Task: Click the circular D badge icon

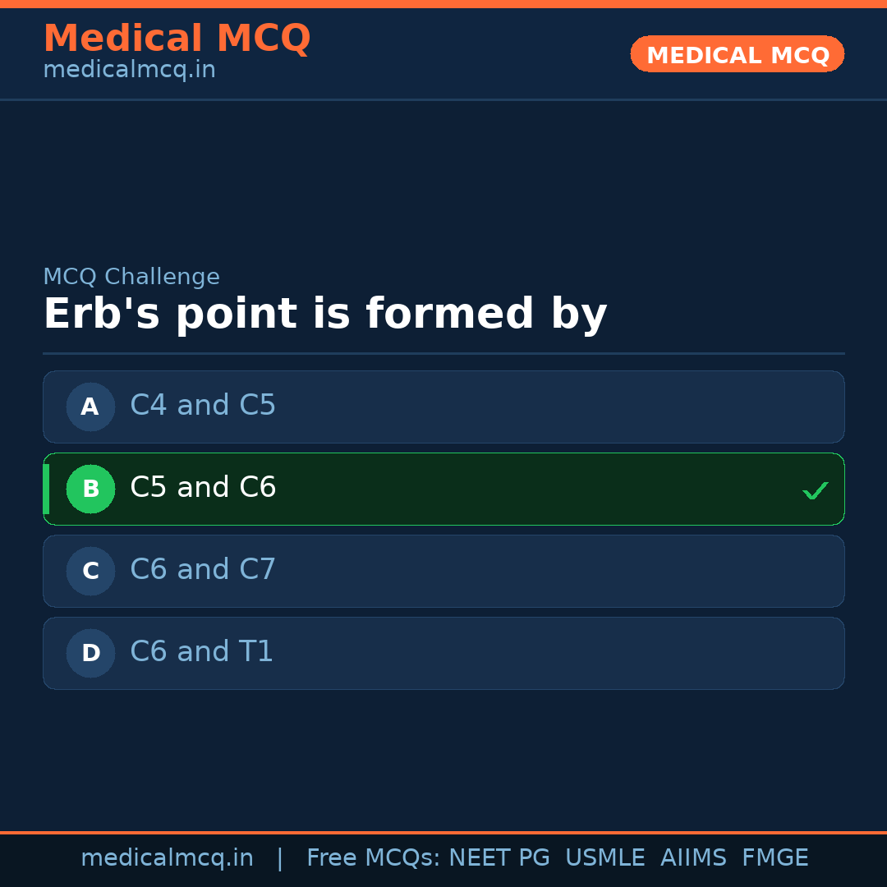Action: tap(90, 653)
